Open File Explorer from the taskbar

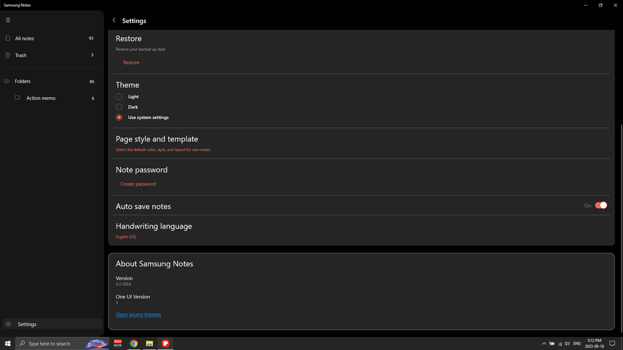coord(150,344)
